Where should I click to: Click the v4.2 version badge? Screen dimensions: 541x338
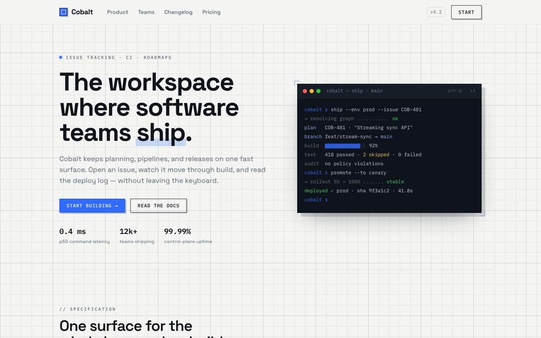(436, 12)
